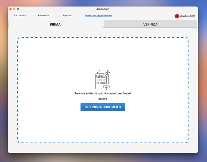This screenshot has width=207, height=162.
Task: Minimize the ArubaSign window
Action: click(14, 9)
